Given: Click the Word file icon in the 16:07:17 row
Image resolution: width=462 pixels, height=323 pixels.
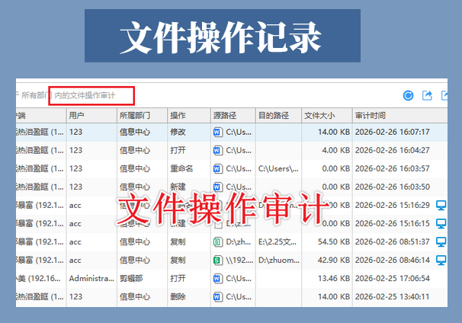Looking at the screenshot, I should 217,132.
